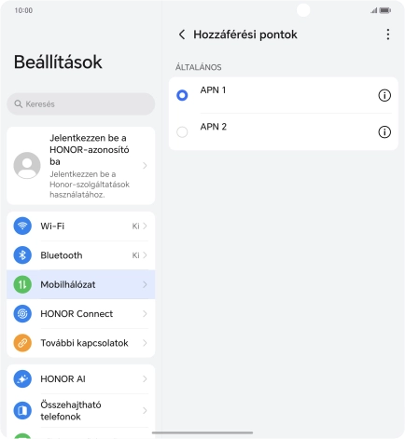Tap the HONOR AI sparkle icon

click(x=22, y=378)
